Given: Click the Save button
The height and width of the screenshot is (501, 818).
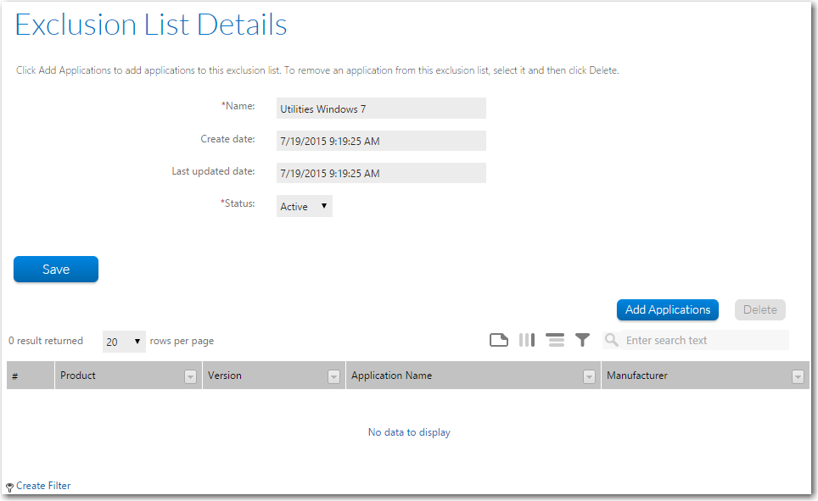Looking at the screenshot, I should [56, 269].
